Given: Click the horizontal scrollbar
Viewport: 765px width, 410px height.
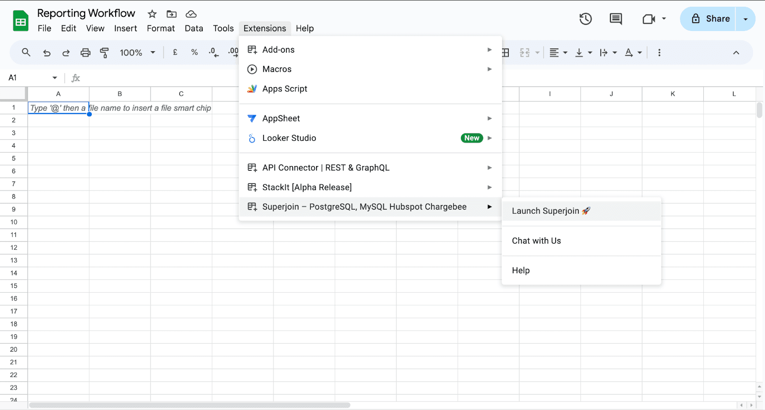Looking at the screenshot, I should click(x=190, y=405).
